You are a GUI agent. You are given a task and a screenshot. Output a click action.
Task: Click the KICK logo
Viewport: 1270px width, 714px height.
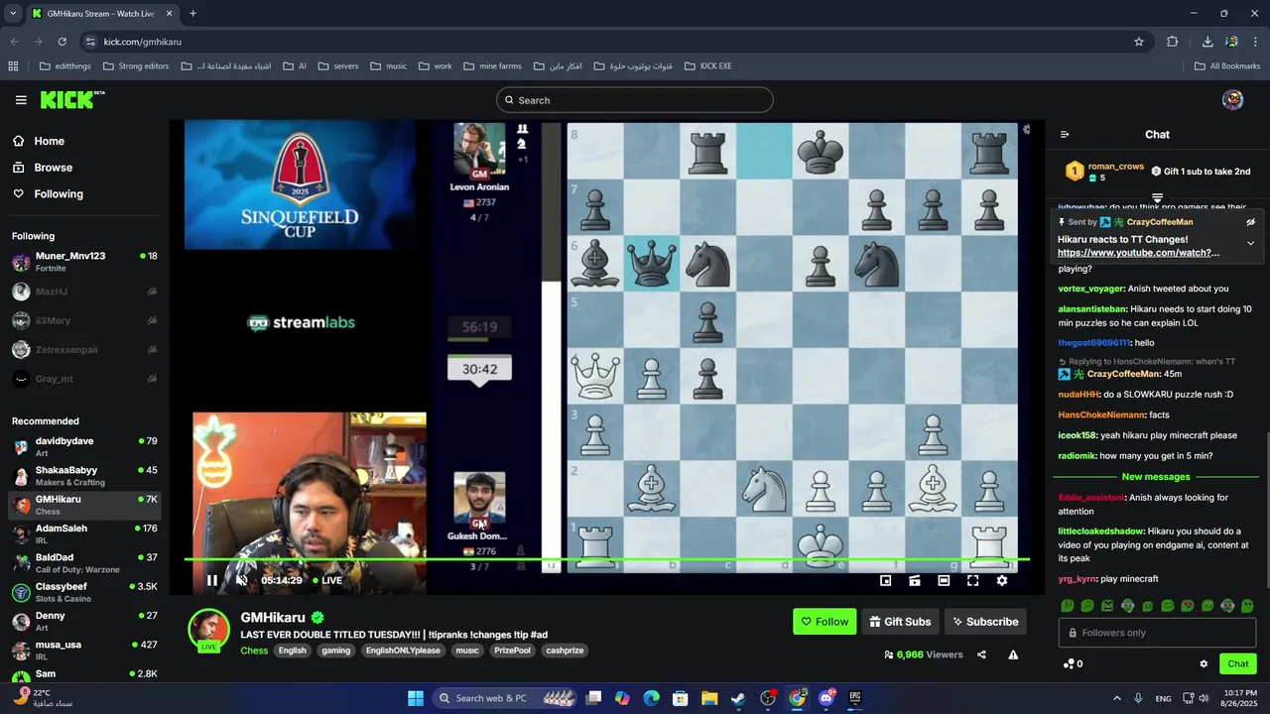[x=71, y=99]
